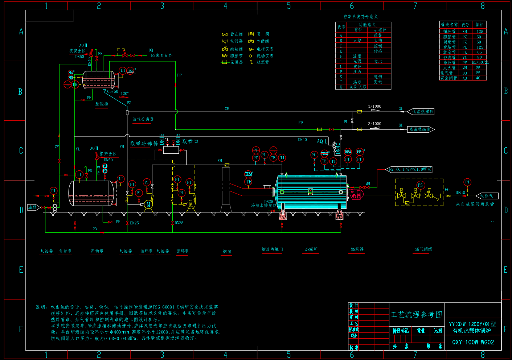Select the red burner symbol on boiler
512x360 pixels.
pos(356,194)
